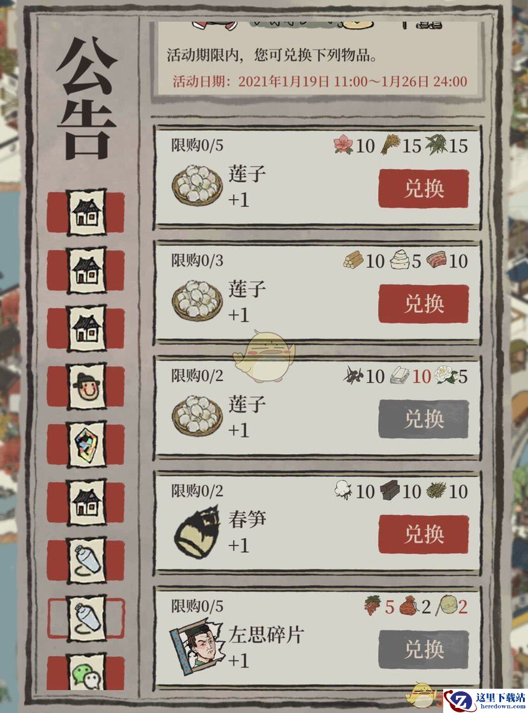Open the topmost house announcement tab
Image resolution: width=528 pixels, height=713 pixels.
click(x=87, y=212)
